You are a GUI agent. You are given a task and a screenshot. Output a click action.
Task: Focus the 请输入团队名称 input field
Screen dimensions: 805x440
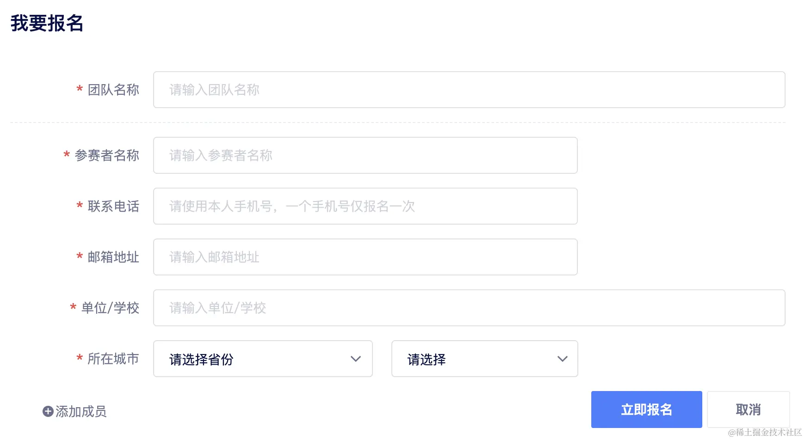[x=469, y=90]
